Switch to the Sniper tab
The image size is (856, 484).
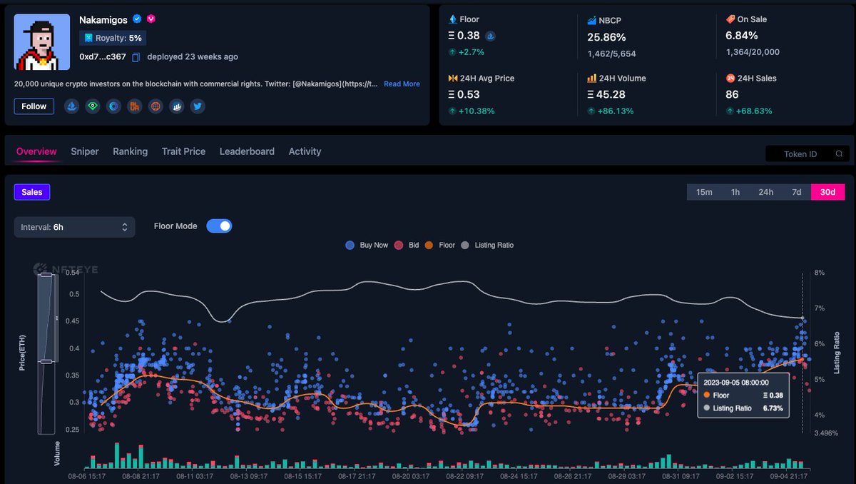click(85, 151)
